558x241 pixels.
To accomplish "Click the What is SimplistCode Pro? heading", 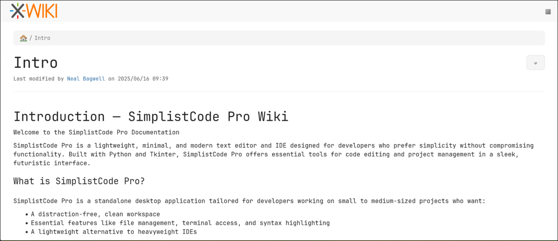I will point(79,181).
